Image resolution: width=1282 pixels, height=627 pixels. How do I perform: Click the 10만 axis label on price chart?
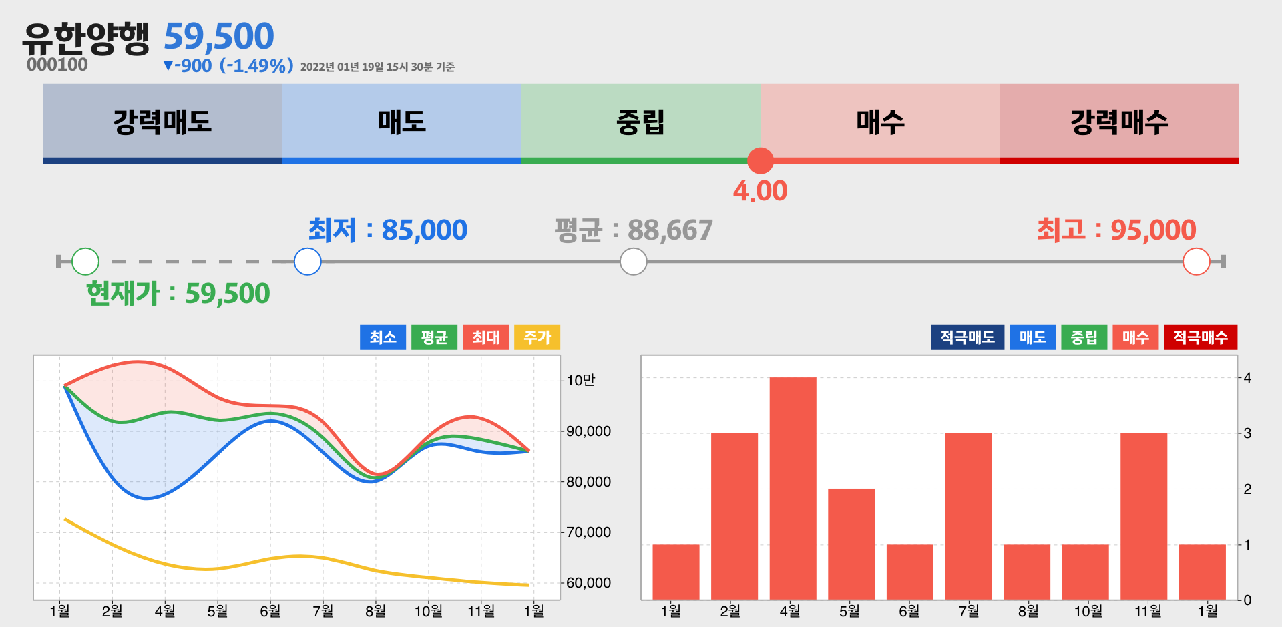click(581, 380)
